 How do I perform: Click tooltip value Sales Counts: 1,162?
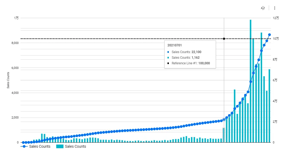pyautogui.click(x=185, y=58)
